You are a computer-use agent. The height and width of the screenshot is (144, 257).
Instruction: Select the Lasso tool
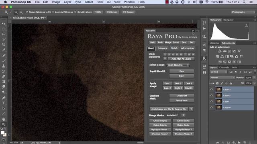(x=4, y=34)
